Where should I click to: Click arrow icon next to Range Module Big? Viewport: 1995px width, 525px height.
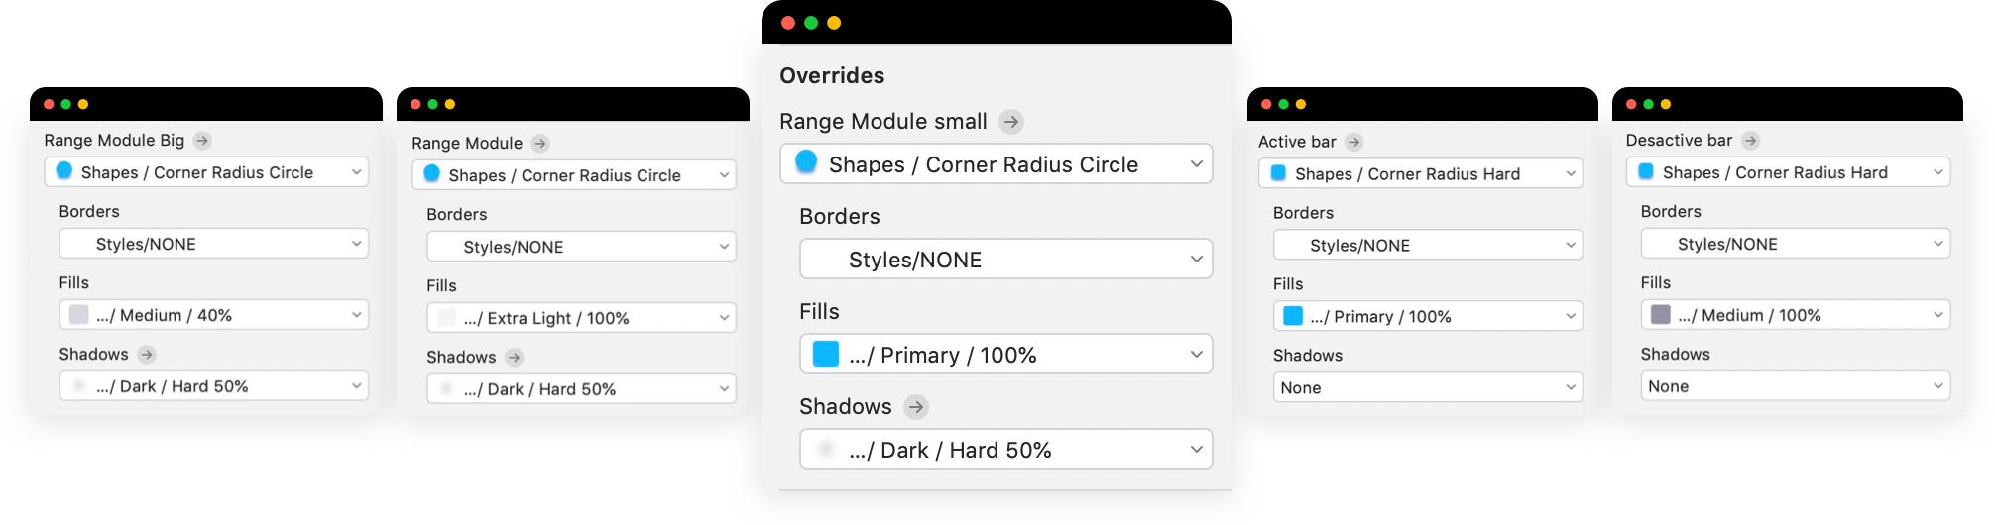(202, 141)
